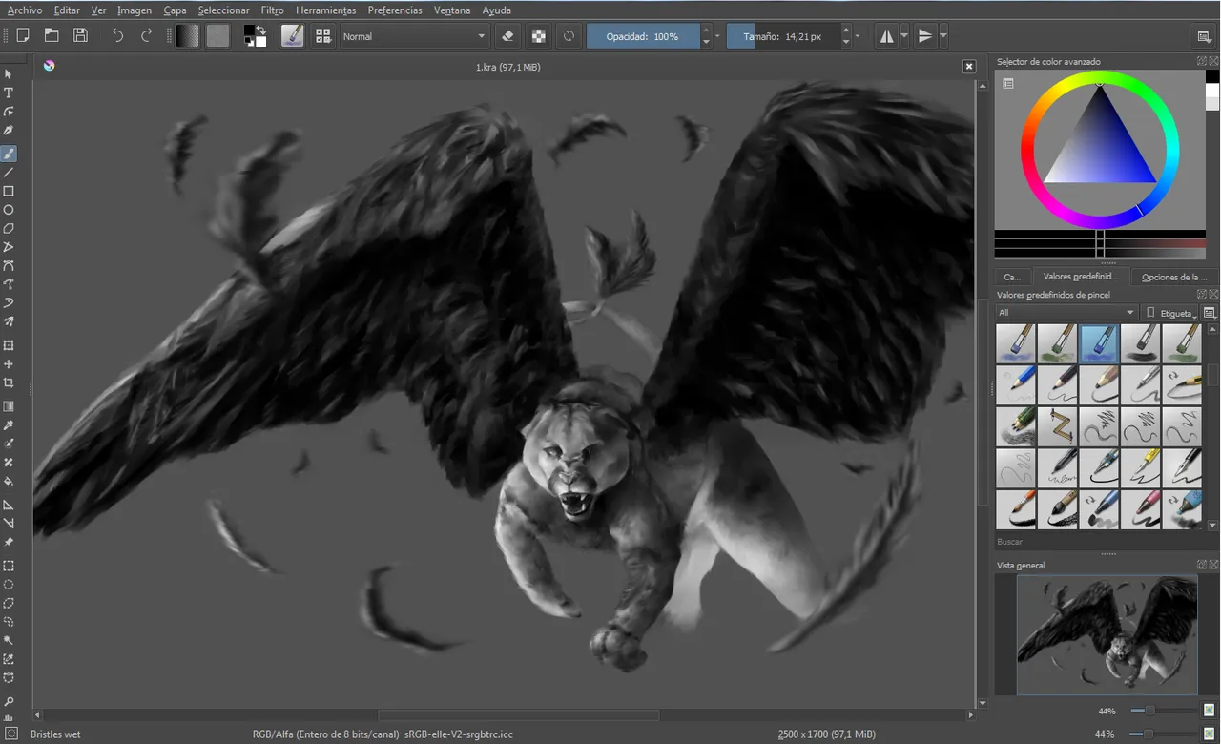This screenshot has width=1221, height=744.
Task: Open the fill pattern chooser button
Action: click(218, 36)
